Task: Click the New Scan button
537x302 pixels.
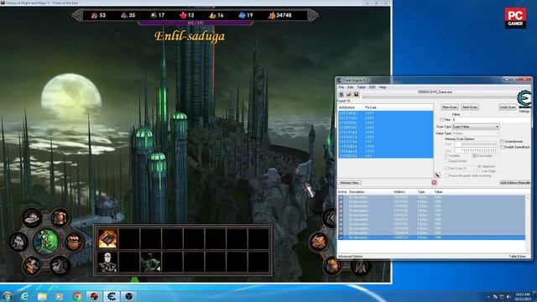Action: (x=450, y=107)
